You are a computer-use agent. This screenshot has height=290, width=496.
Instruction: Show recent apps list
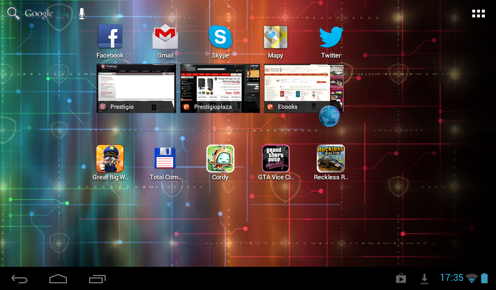(x=97, y=278)
